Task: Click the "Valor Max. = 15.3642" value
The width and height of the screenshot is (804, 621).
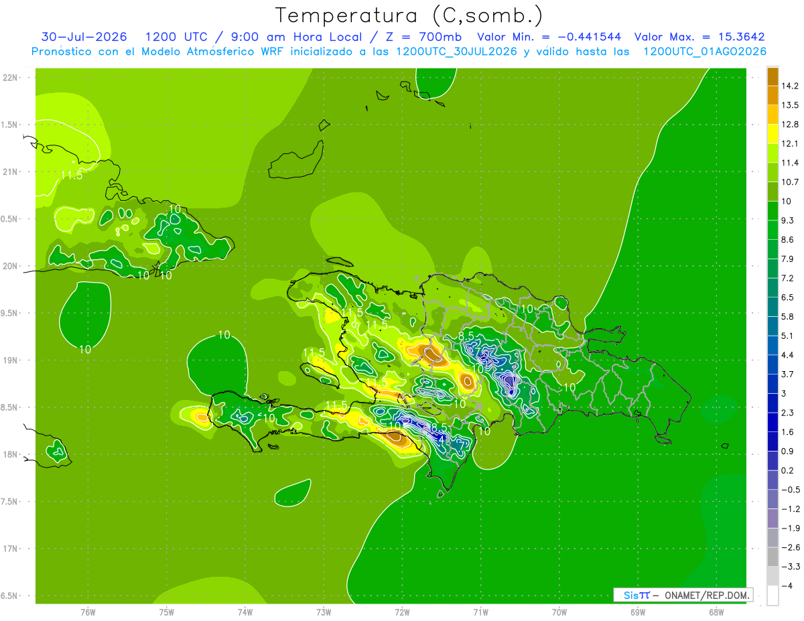Action: (x=699, y=37)
